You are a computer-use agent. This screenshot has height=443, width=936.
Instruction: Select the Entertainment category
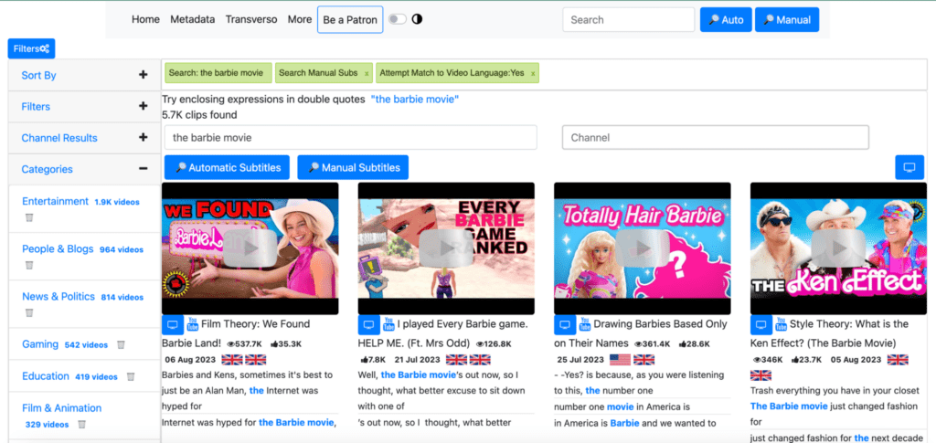pos(55,202)
